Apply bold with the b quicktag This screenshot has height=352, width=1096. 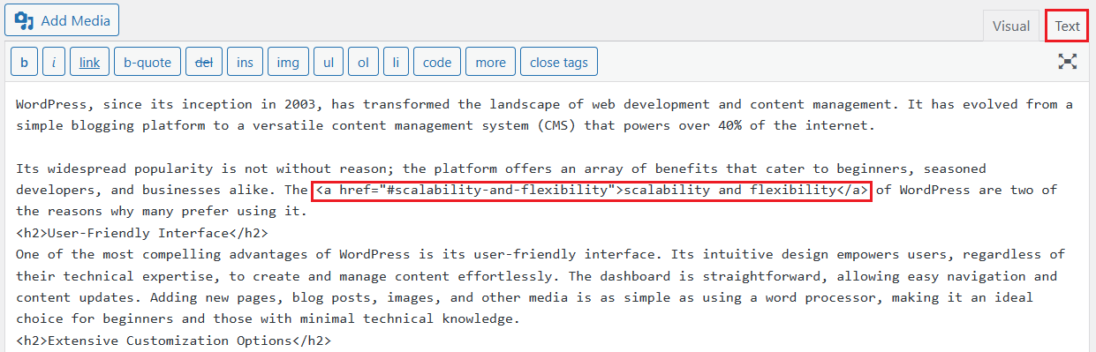tap(24, 63)
